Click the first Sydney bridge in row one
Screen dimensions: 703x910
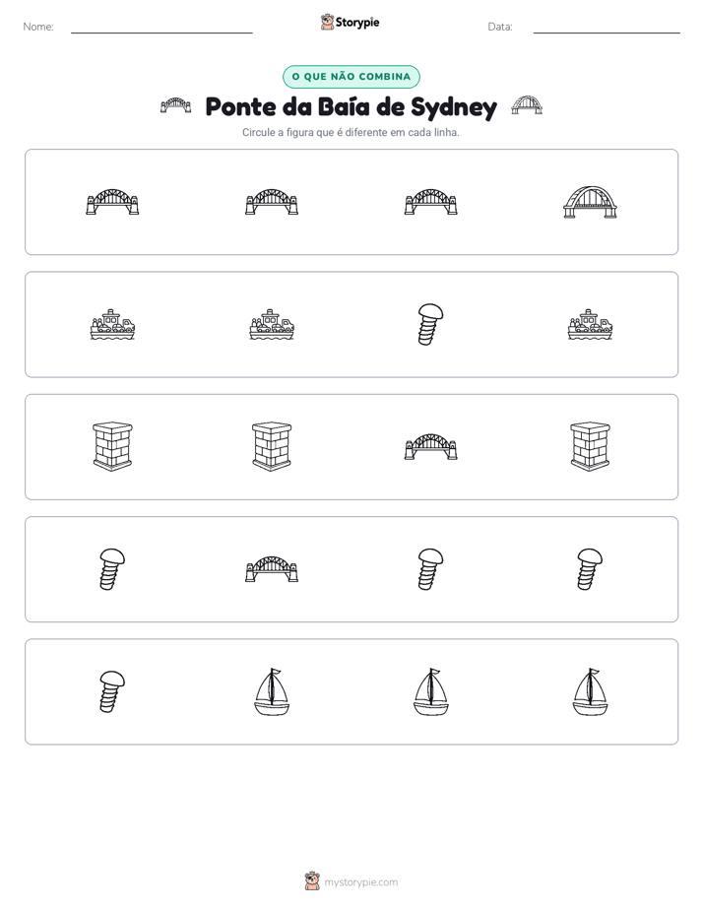click(112, 202)
